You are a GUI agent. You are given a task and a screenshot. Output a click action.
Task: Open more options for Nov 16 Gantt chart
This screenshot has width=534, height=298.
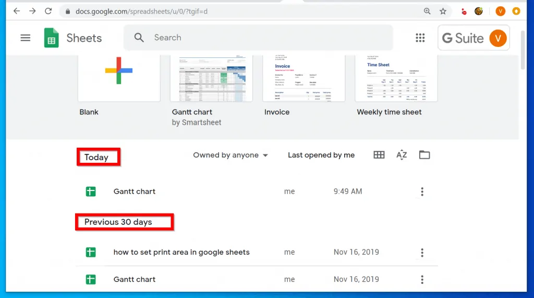tap(422, 280)
